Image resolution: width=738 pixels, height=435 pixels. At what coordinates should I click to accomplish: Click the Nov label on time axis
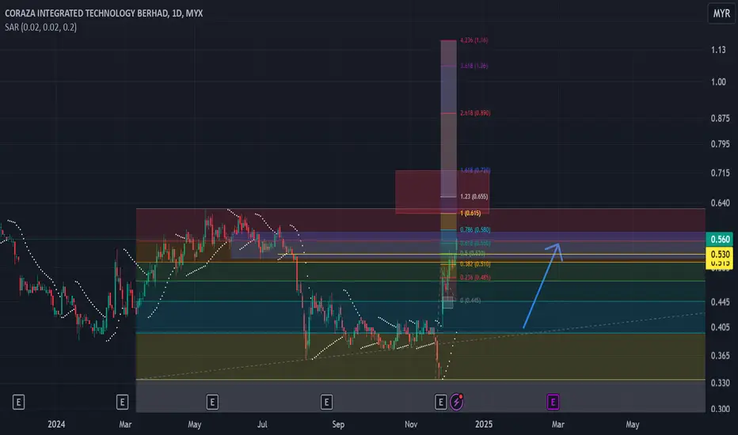pyautogui.click(x=411, y=424)
